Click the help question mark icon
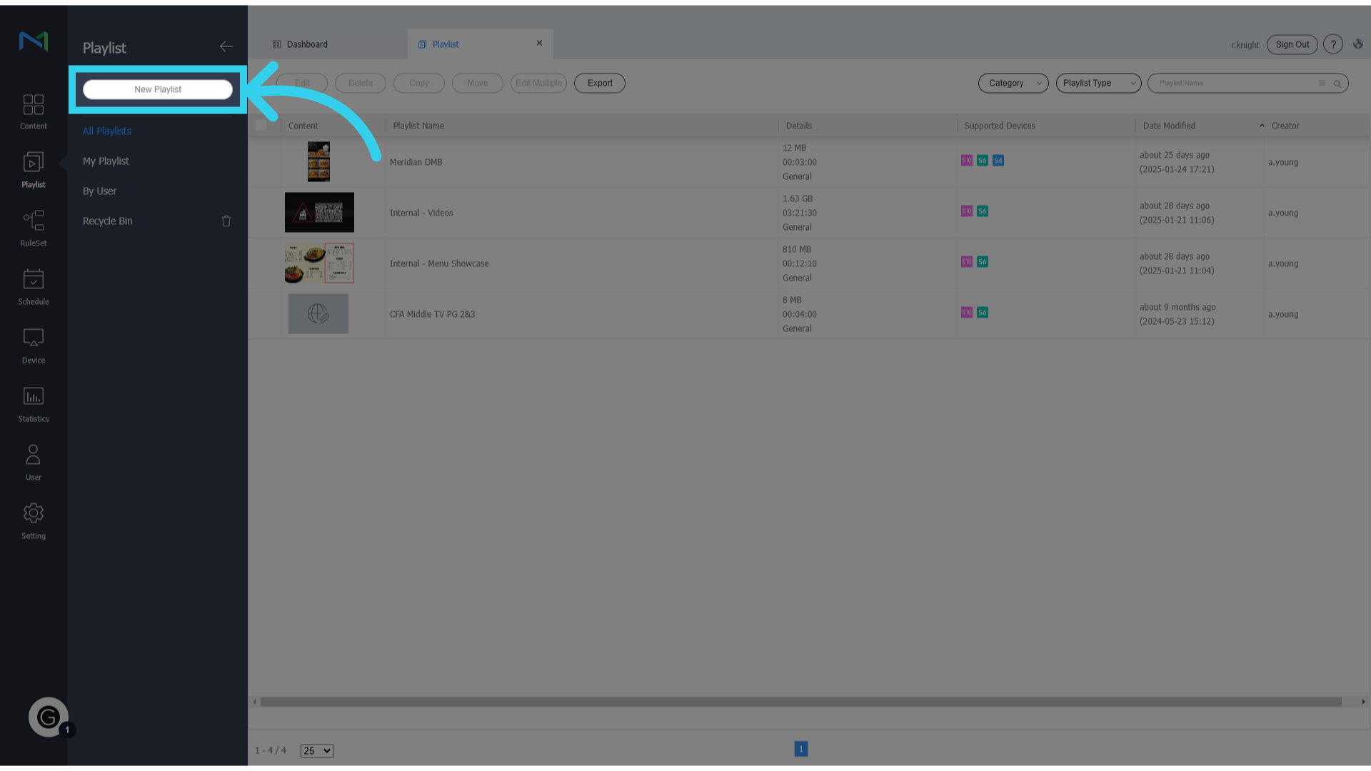 pos(1332,44)
